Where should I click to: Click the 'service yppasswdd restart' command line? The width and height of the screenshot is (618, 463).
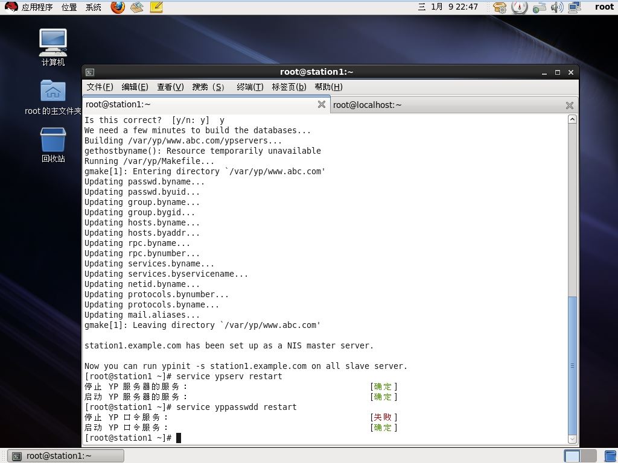click(191, 407)
